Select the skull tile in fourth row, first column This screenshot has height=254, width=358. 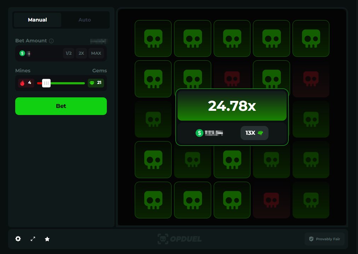153,159
